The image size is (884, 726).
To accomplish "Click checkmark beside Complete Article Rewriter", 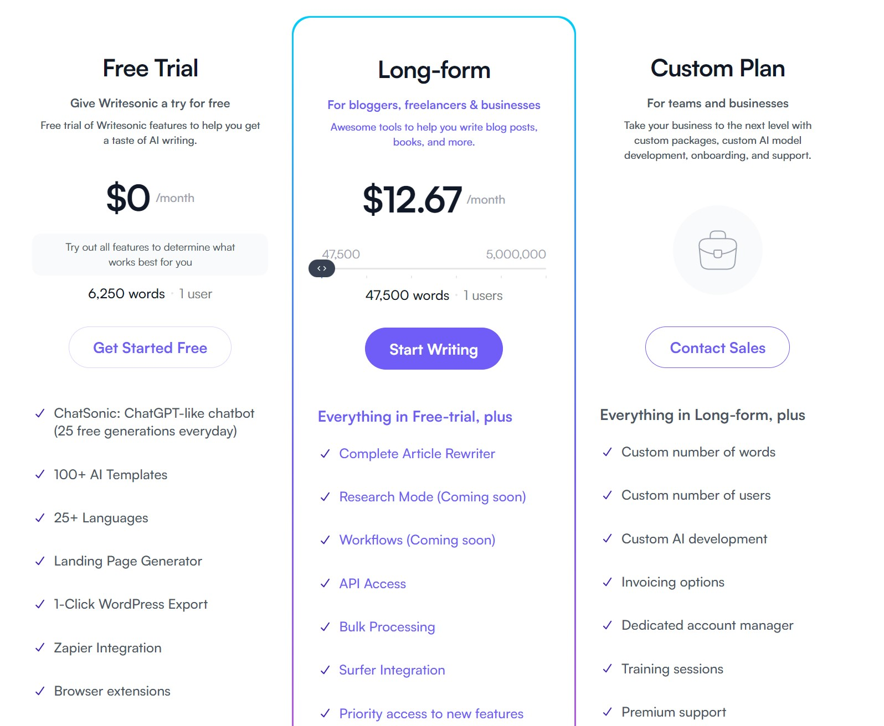I will click(x=325, y=454).
